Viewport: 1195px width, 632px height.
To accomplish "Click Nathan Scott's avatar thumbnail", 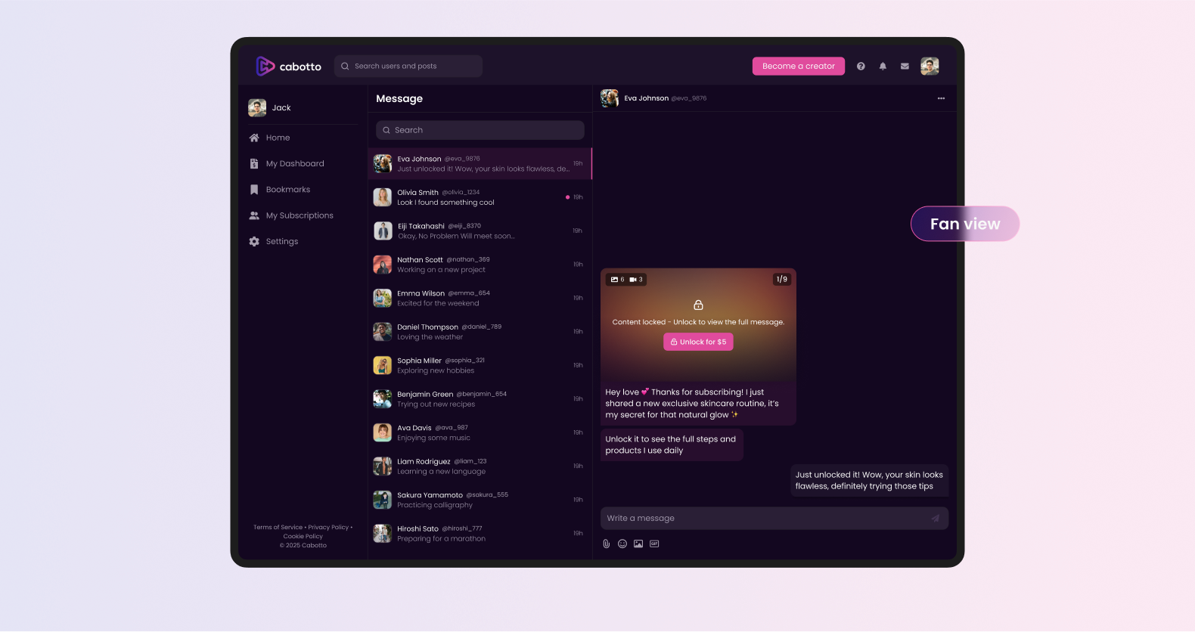I will [x=383, y=265].
